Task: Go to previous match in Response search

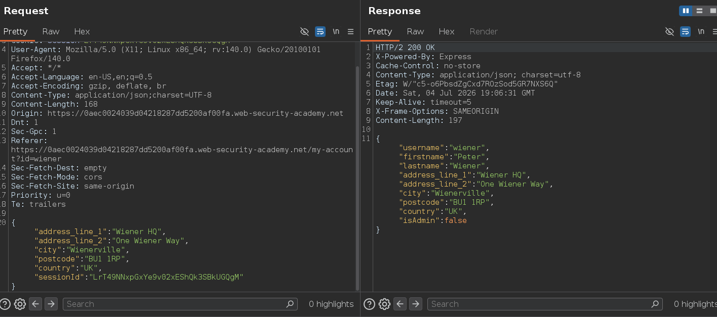Action: [x=400, y=304]
